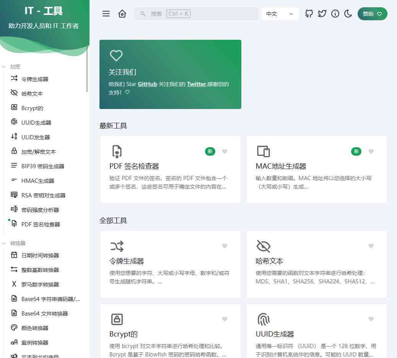Open the GitHub repository icon
Image resolution: width=397 pixels, height=358 pixels.
pyautogui.click(x=309, y=14)
